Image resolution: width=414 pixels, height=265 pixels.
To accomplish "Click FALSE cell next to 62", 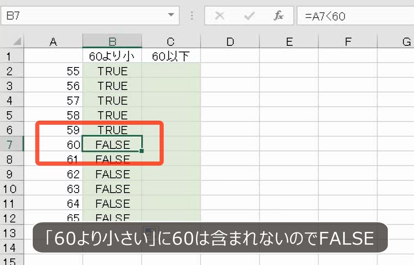I will pyautogui.click(x=112, y=174).
